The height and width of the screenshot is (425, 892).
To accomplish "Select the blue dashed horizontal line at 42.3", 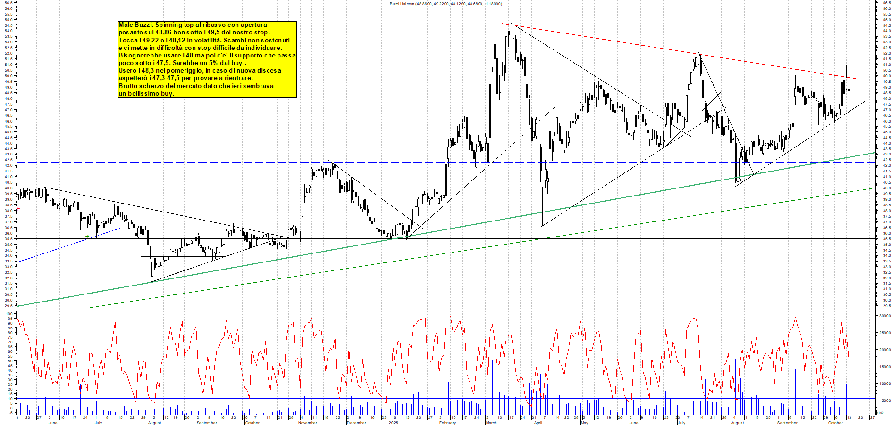I will pos(189,163).
